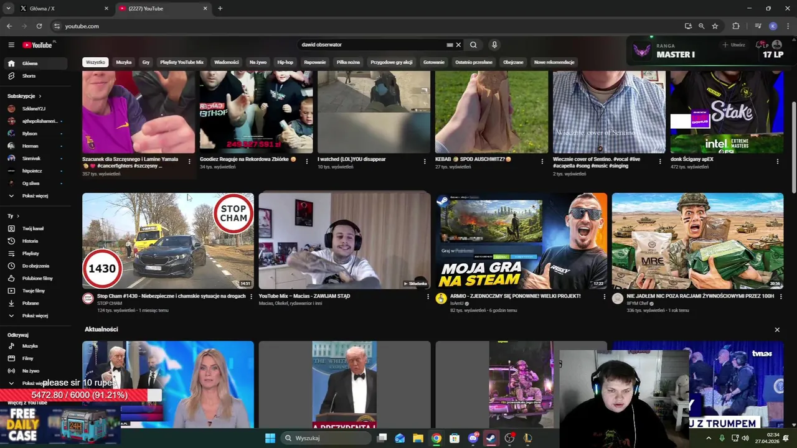Close the Aktualności section

point(777,330)
